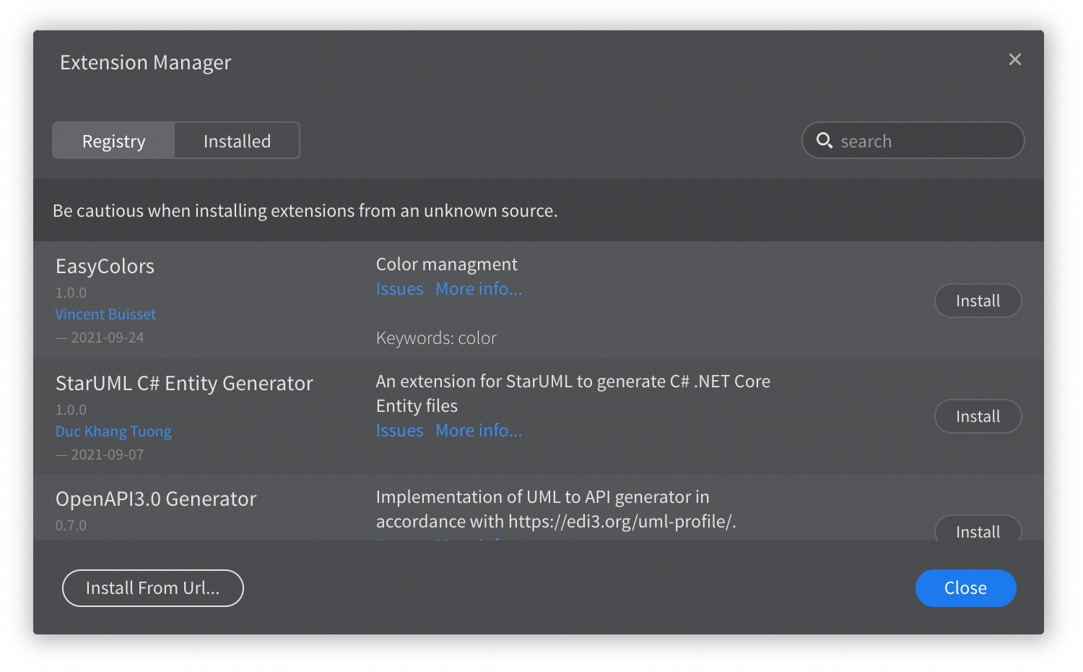Click the 0.7.0 version text
Image resolution: width=1083 pixels, height=672 pixels.
point(71,525)
